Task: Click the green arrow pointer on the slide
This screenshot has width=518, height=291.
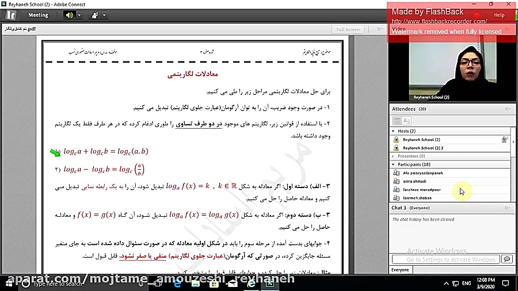Action: (55, 152)
